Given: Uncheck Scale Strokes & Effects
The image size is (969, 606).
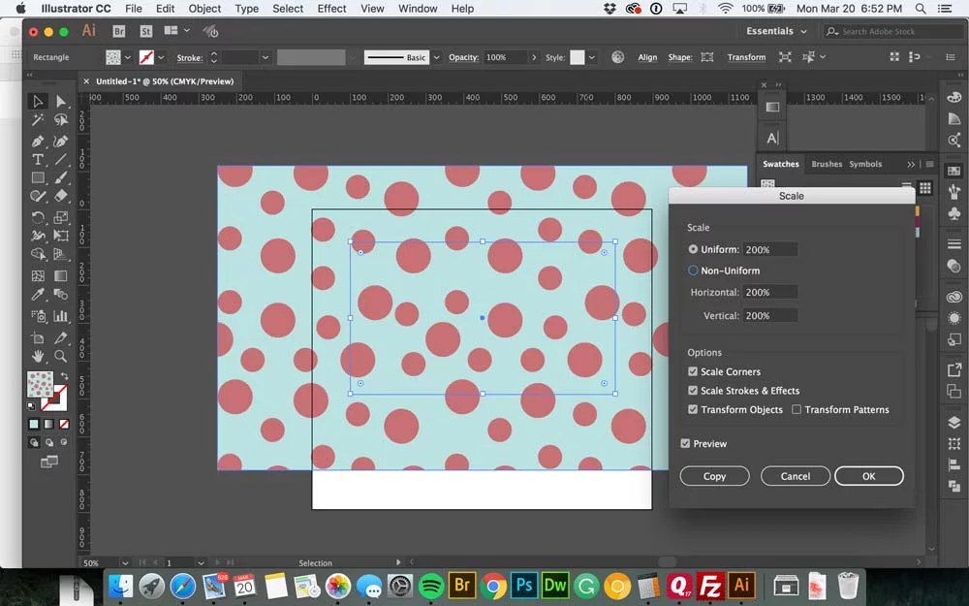Looking at the screenshot, I should click(693, 391).
